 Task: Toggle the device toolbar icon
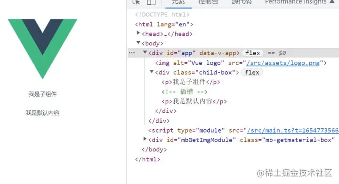[151, 2]
